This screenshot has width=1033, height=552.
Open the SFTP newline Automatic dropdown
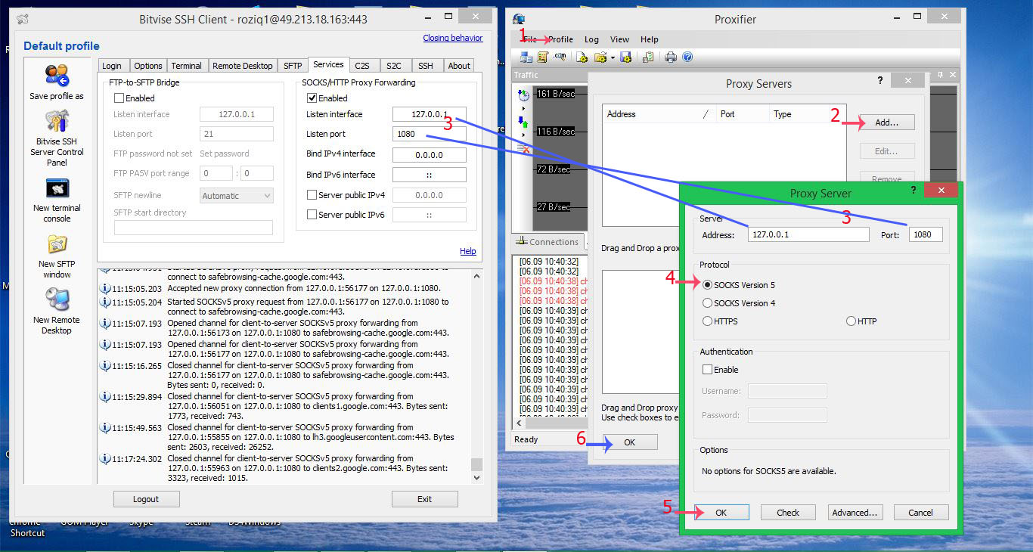(236, 196)
